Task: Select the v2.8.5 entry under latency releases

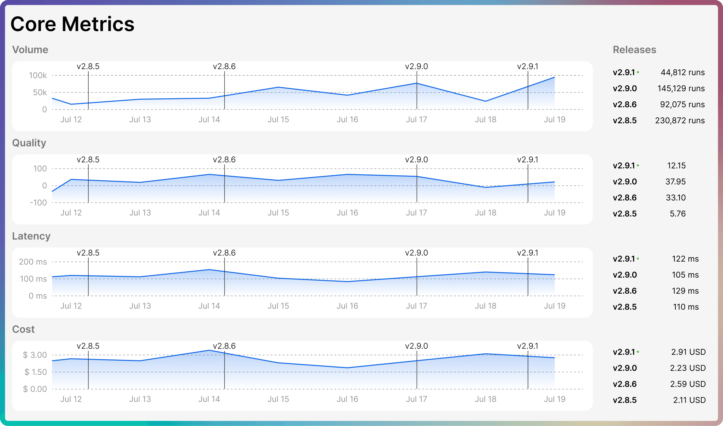Action: [x=624, y=307]
